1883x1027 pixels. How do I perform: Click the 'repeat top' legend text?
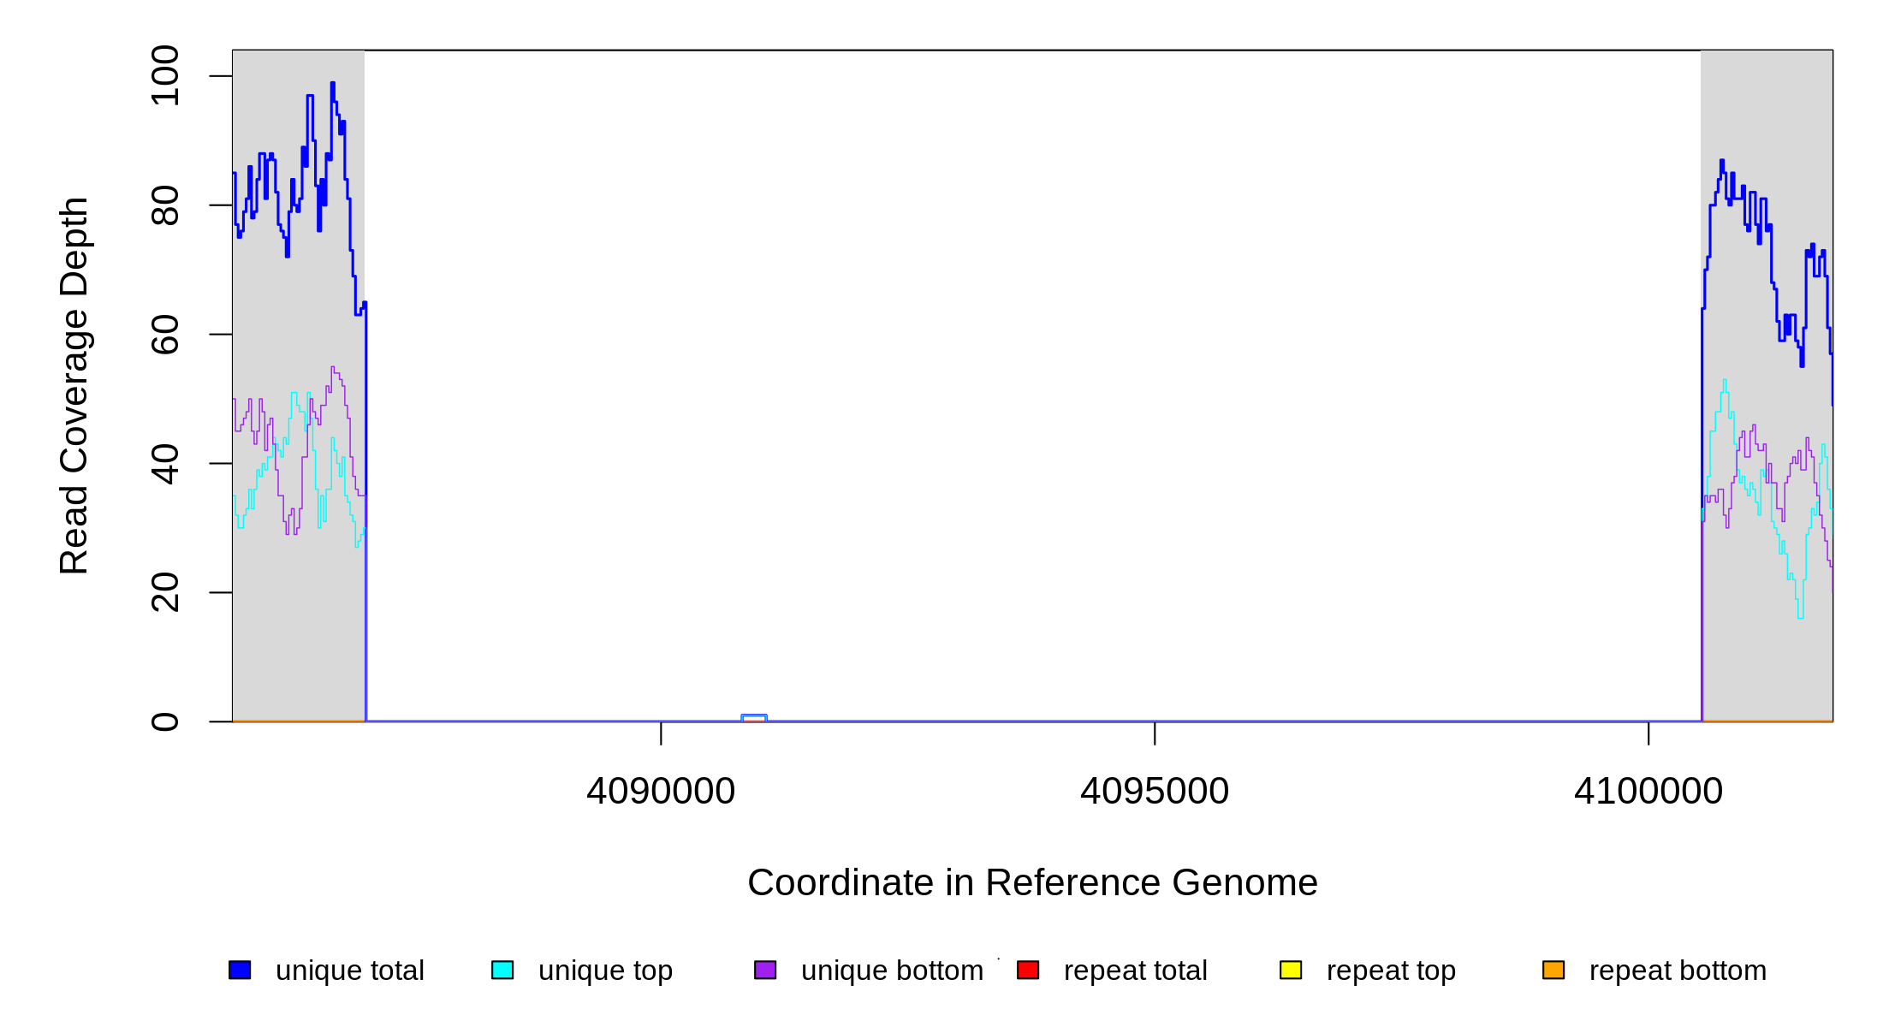coord(1391,971)
